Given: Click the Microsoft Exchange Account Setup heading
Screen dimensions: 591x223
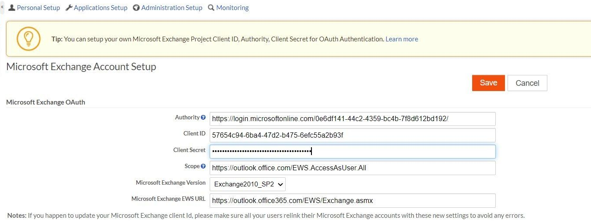Looking at the screenshot, I should tap(81, 67).
